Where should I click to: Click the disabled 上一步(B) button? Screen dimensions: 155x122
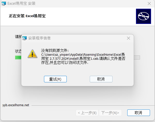click(87, 113)
